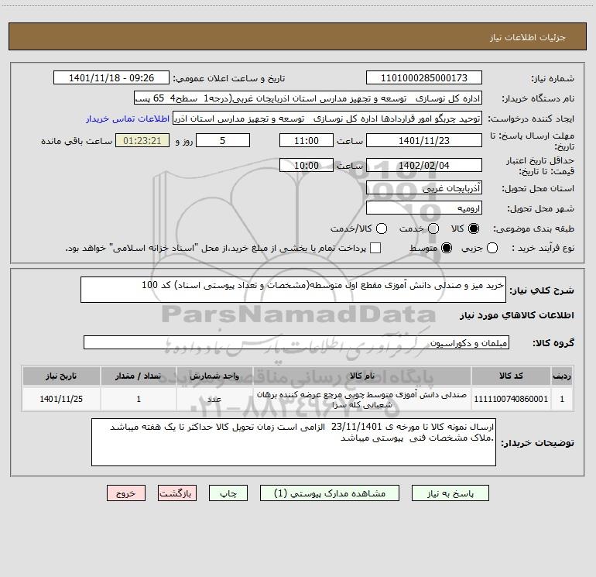The height and width of the screenshot is (577, 596).
Task: Click the اطلاعات کالاهای مورد نیاز heading
Action: point(517,315)
